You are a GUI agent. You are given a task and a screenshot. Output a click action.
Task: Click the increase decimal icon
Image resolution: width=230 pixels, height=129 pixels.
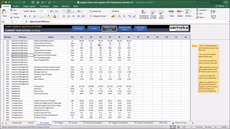click(x=129, y=16)
